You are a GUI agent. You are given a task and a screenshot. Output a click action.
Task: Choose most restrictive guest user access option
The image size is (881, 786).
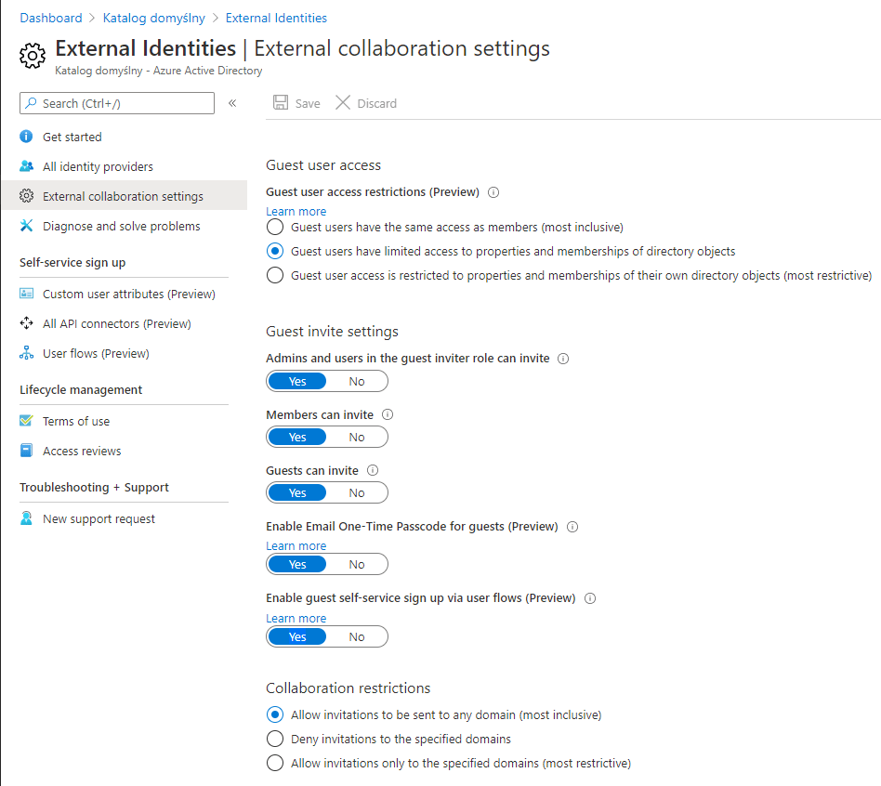coord(275,275)
